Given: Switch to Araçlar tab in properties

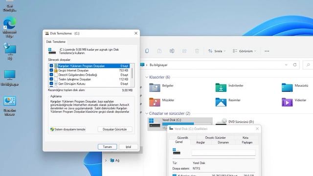Looking at the screenshot, I should 201,142.
